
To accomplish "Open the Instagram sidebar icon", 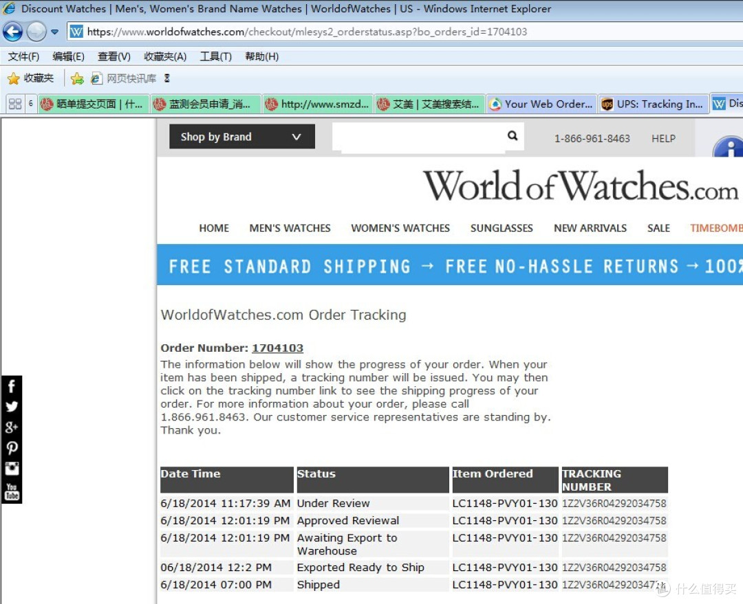I will point(12,469).
